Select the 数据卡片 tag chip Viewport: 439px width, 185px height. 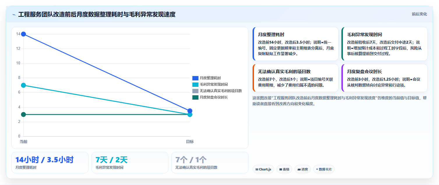click(x=324, y=169)
